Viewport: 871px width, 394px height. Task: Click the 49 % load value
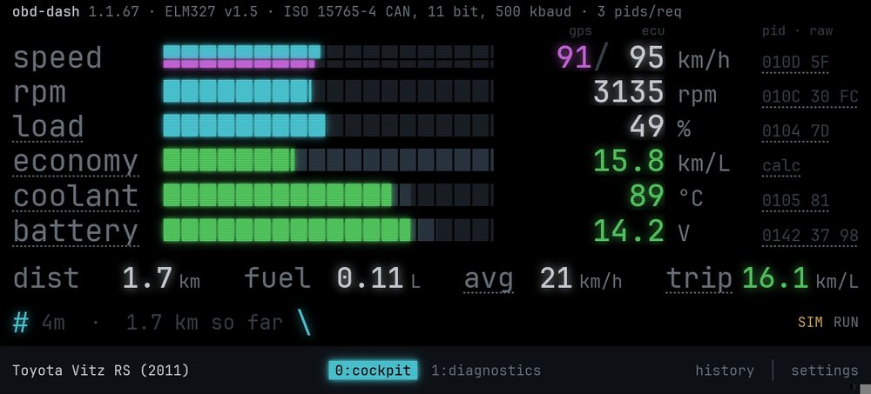tap(646, 126)
